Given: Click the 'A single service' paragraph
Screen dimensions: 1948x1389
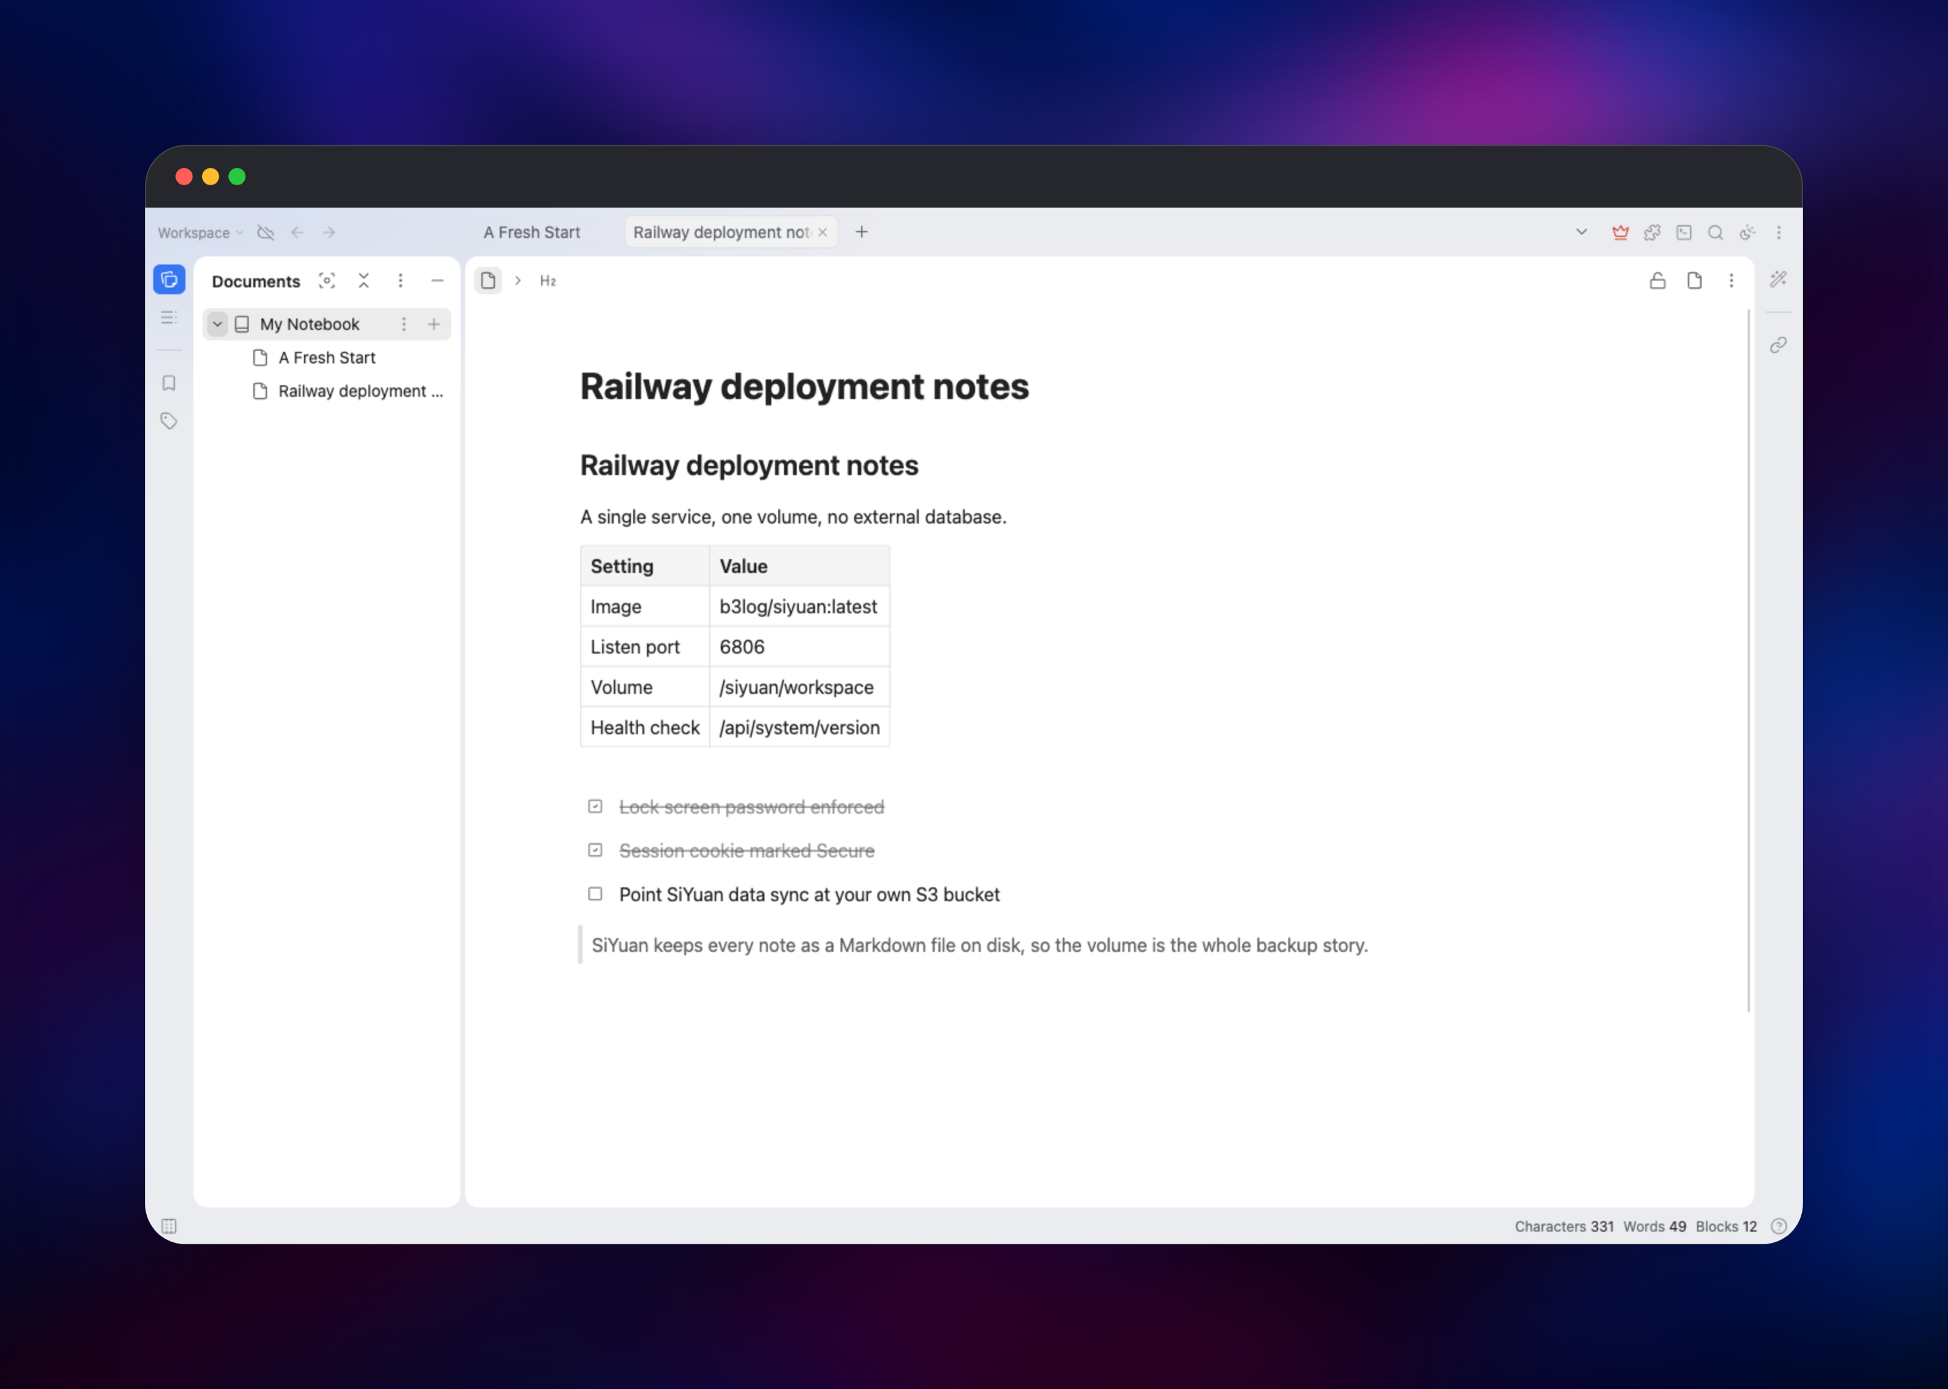Looking at the screenshot, I should click(793, 516).
